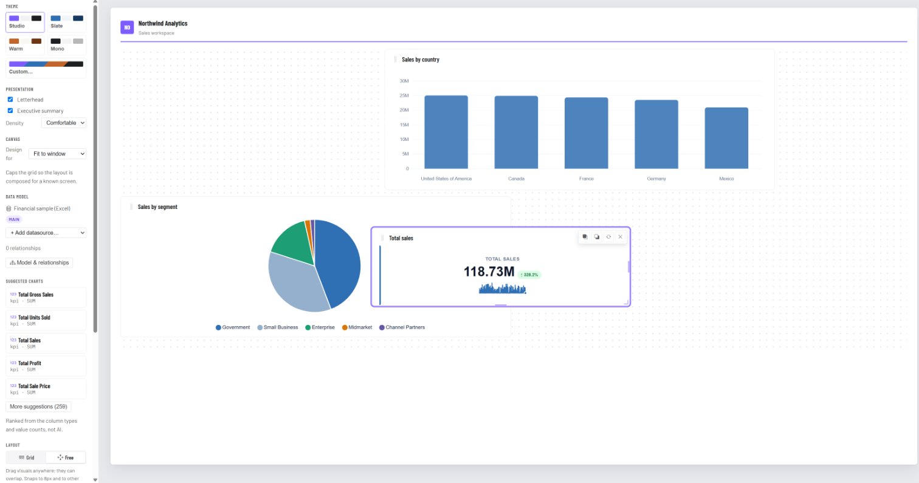This screenshot has height=483, width=919.
Task: Select the Mono theme
Action: [x=67, y=44]
